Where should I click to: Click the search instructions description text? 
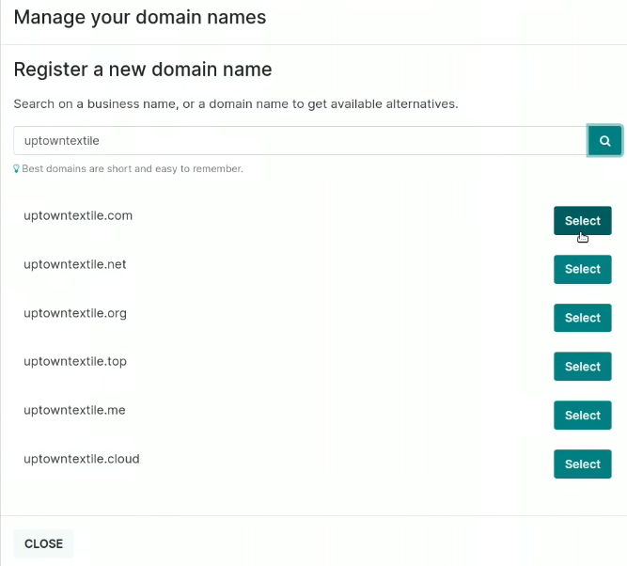pos(236,104)
